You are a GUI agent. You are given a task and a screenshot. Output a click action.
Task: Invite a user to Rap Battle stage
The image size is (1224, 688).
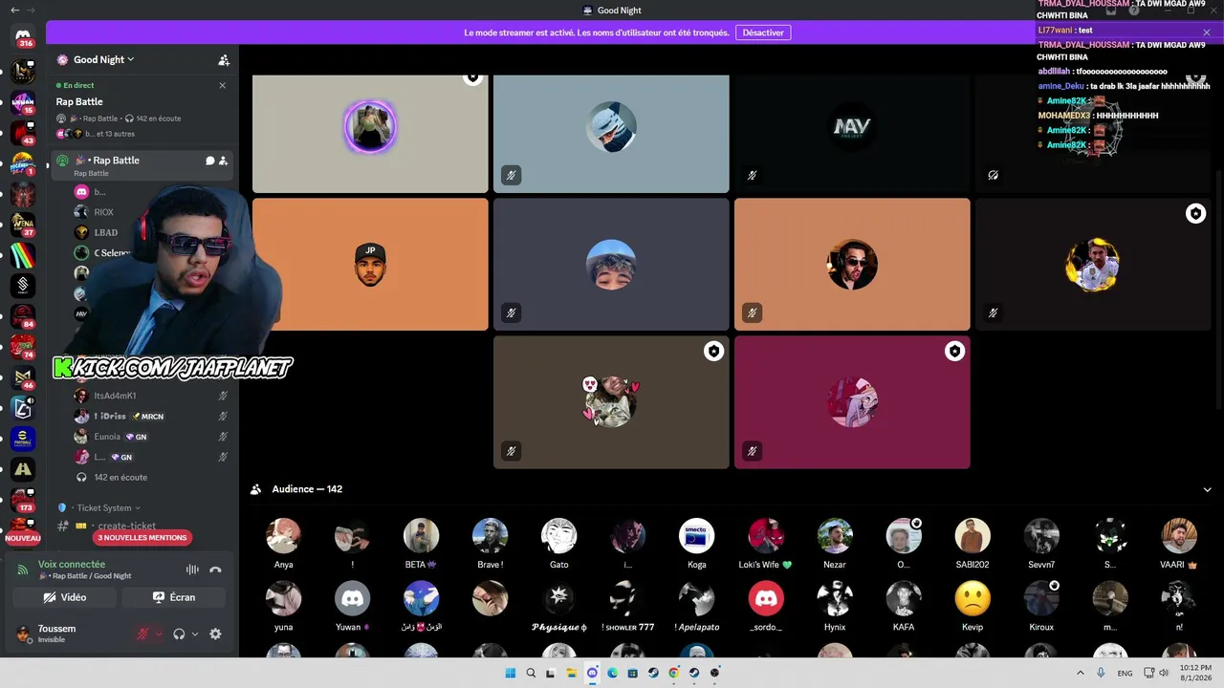(x=223, y=161)
